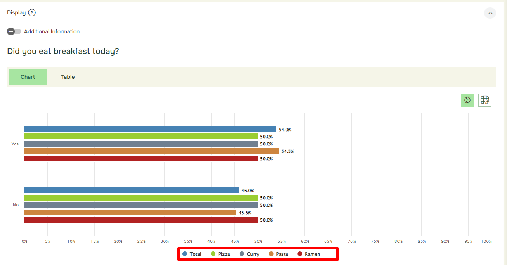Select the 54.5% Pasta bar under Yes
Image resolution: width=507 pixels, height=265 pixels.
coord(152,151)
